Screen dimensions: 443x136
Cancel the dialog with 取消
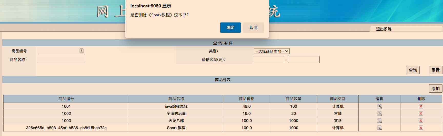[253, 28]
